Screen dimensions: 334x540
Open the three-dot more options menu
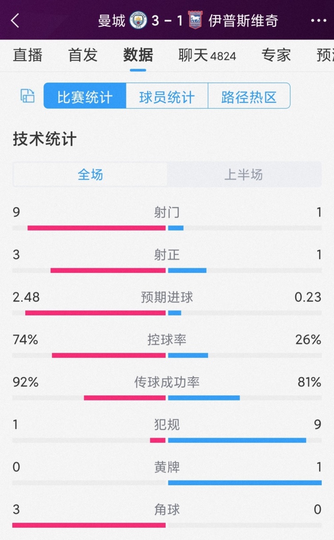click(318, 21)
